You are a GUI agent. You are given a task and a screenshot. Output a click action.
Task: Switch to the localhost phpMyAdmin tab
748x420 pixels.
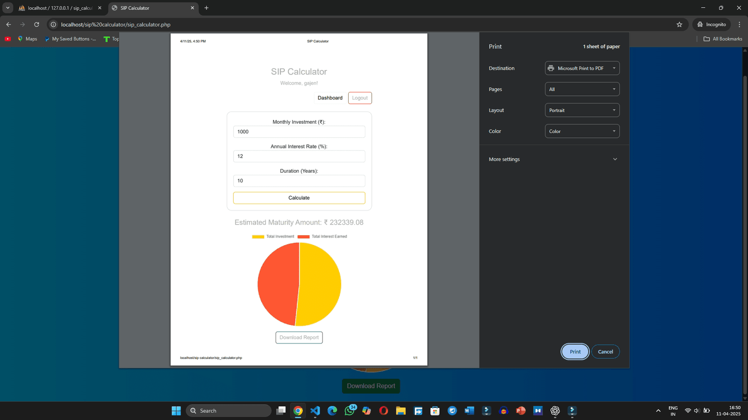click(x=59, y=8)
